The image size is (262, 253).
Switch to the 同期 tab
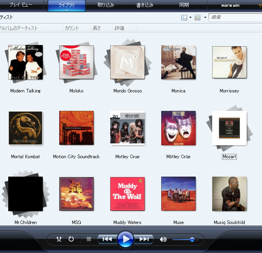point(184,5)
